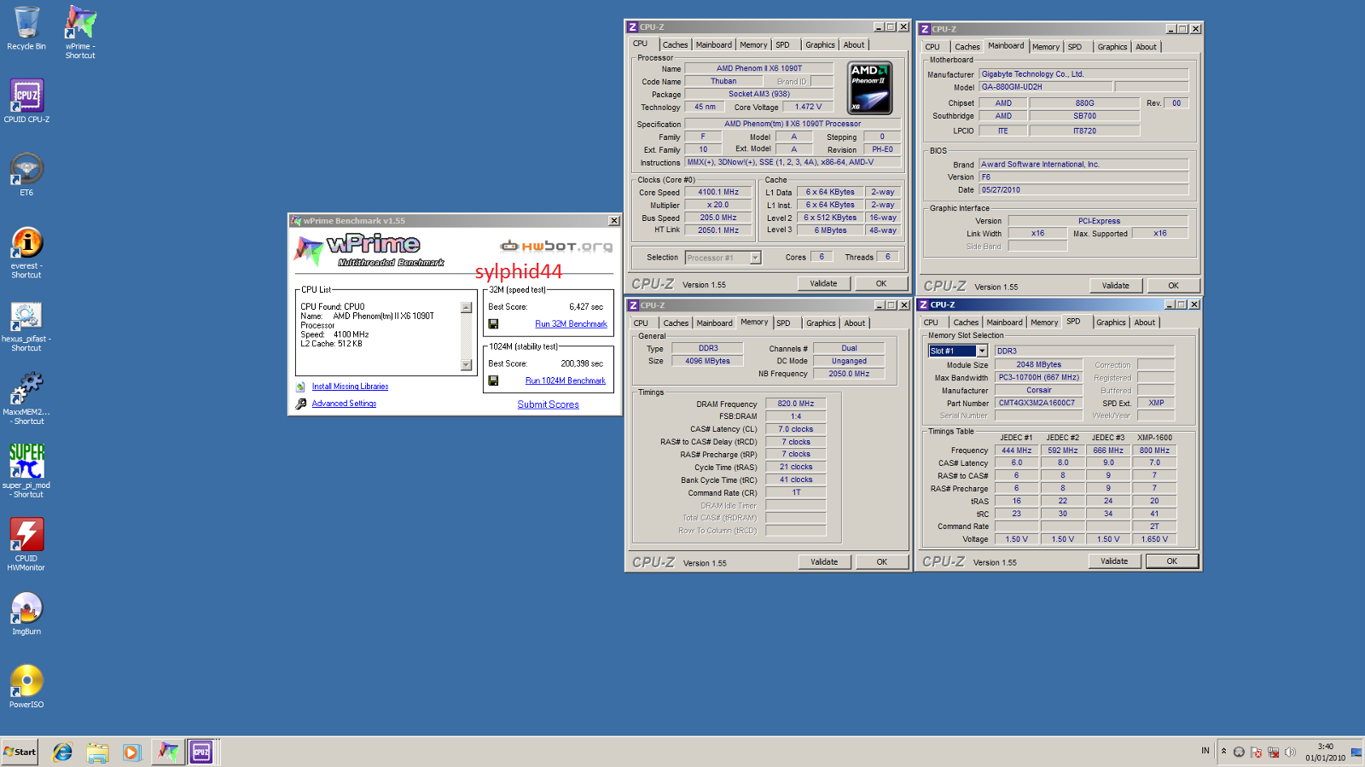Screen dimensions: 1365x767
Task: Click Run 32M Benchmark link
Action: (571, 324)
